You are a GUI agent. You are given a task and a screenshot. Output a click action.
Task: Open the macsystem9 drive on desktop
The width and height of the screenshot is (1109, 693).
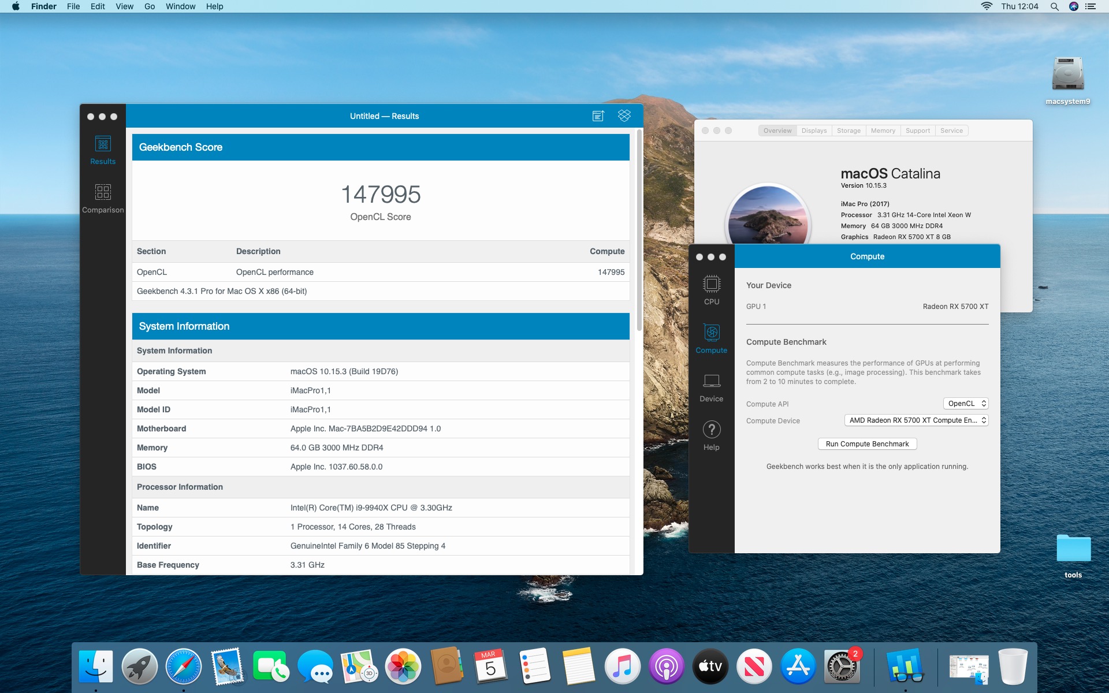[1067, 75]
